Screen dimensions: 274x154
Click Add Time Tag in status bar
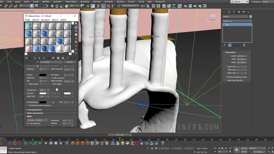202,152
